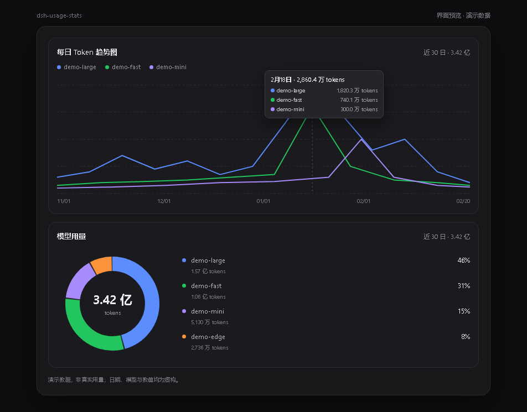This screenshot has width=527, height=412.
Task: Click the 1.57 亿 tokens value
Action: [x=208, y=272]
